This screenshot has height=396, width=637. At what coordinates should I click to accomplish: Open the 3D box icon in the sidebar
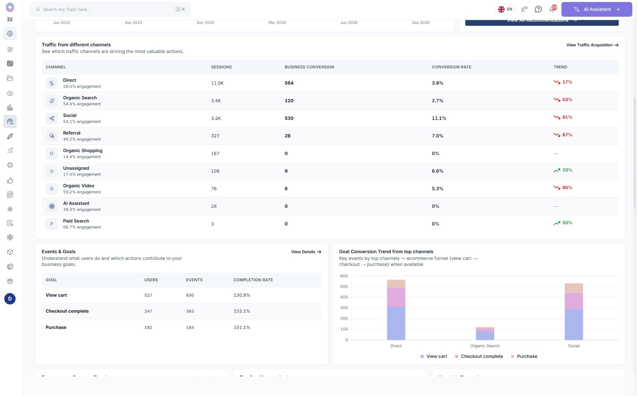10,252
